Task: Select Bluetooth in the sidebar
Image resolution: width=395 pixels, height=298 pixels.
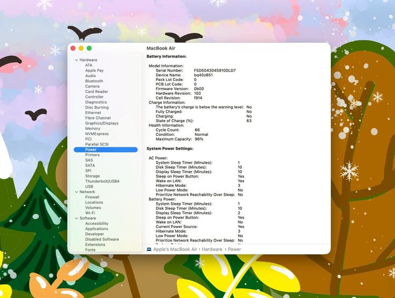Action: pos(94,81)
